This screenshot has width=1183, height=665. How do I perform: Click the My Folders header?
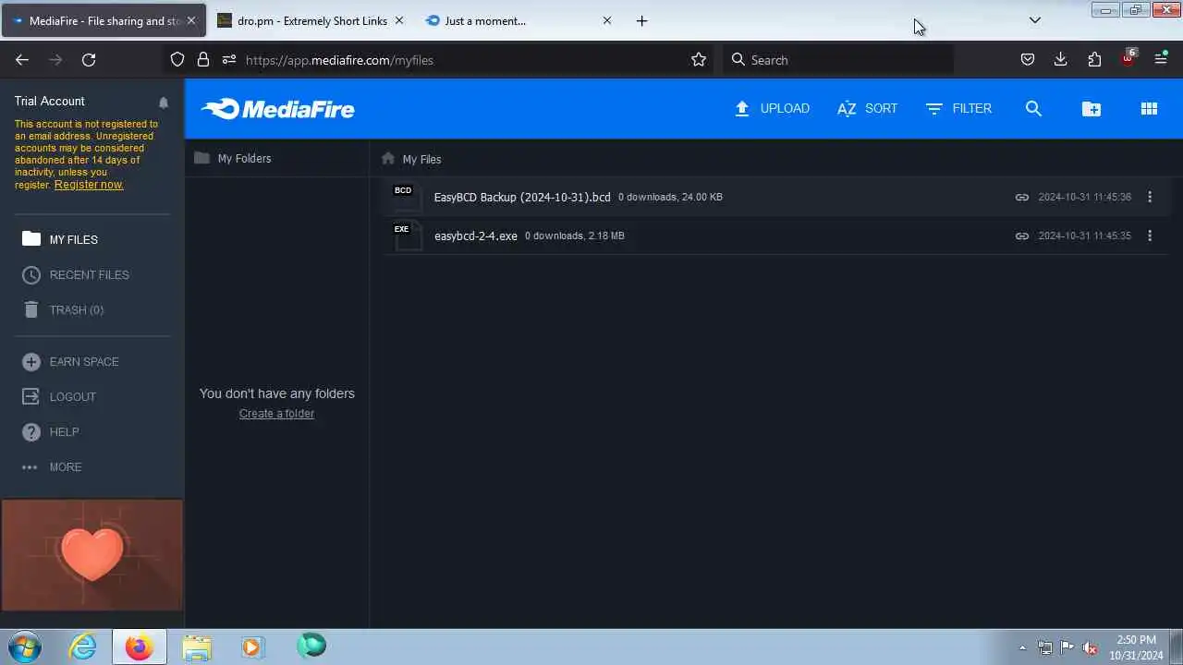[x=233, y=158]
